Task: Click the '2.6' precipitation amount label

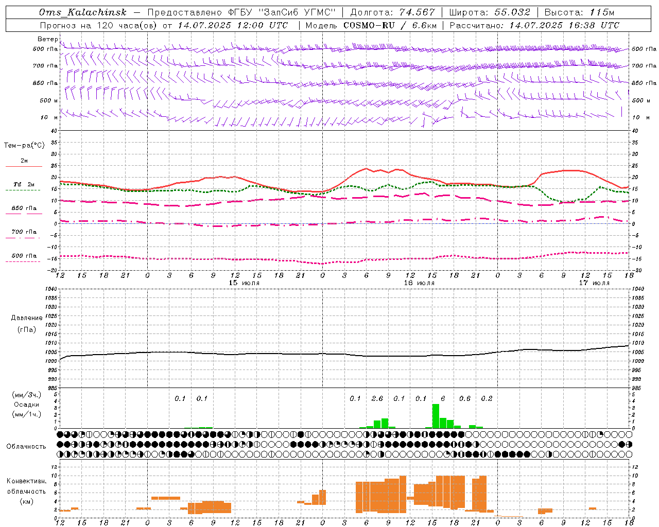Action: (377, 398)
